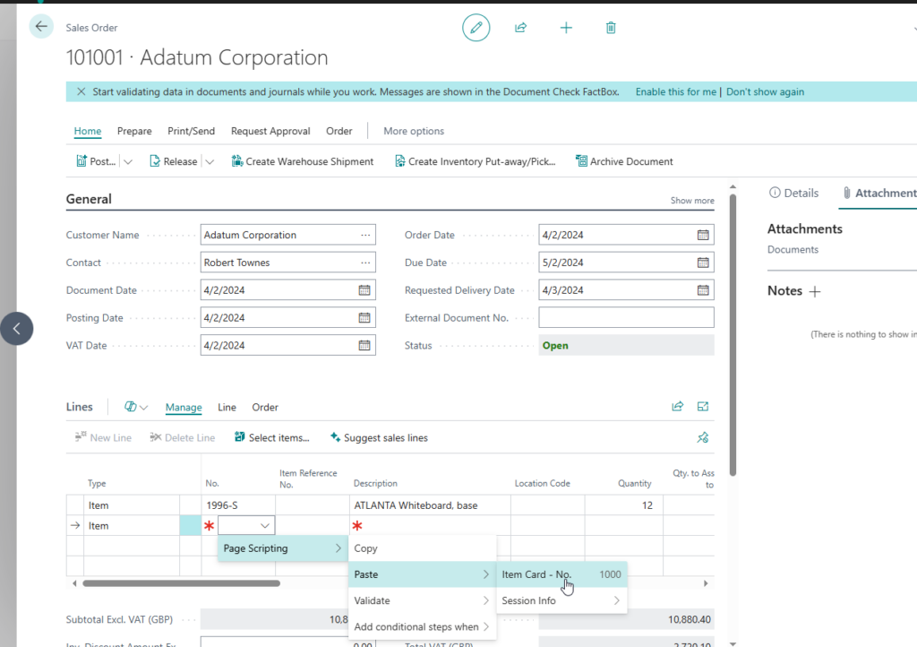This screenshot has height=647, width=917.
Task: Choose Copy from context menu
Action: point(423,548)
